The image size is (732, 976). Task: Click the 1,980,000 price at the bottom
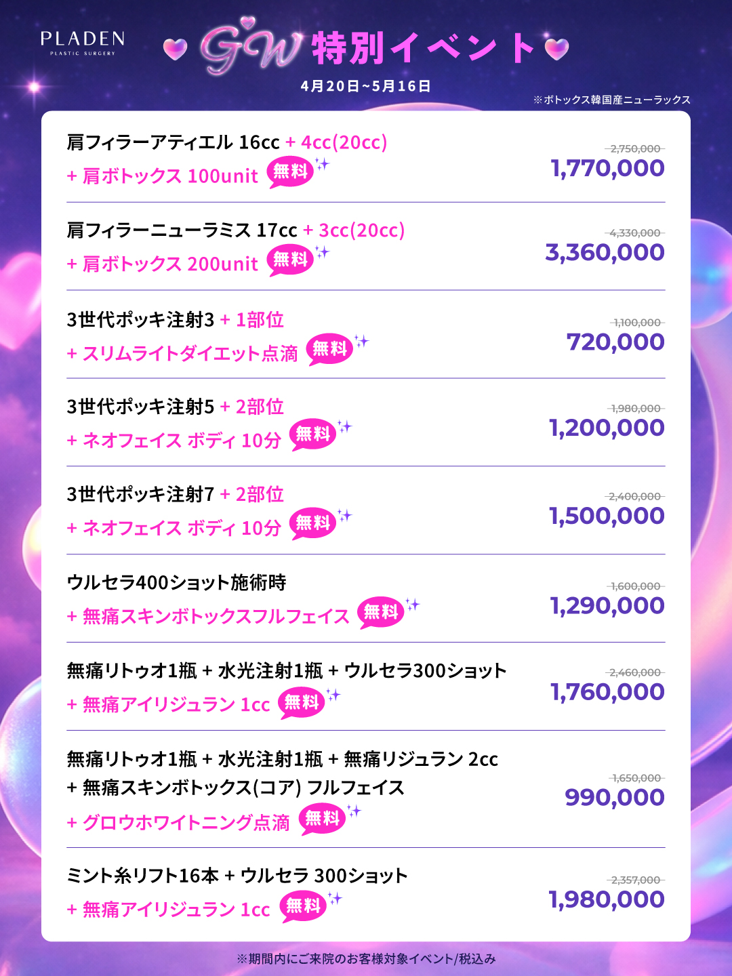coord(606,899)
